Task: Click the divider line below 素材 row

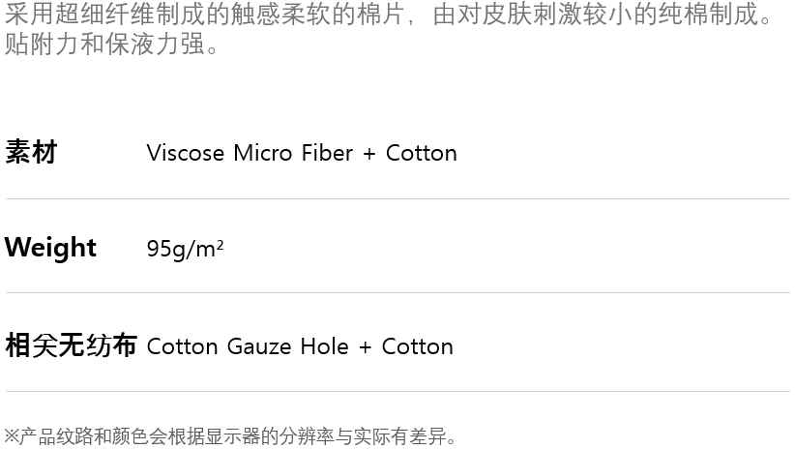Action: point(397,198)
